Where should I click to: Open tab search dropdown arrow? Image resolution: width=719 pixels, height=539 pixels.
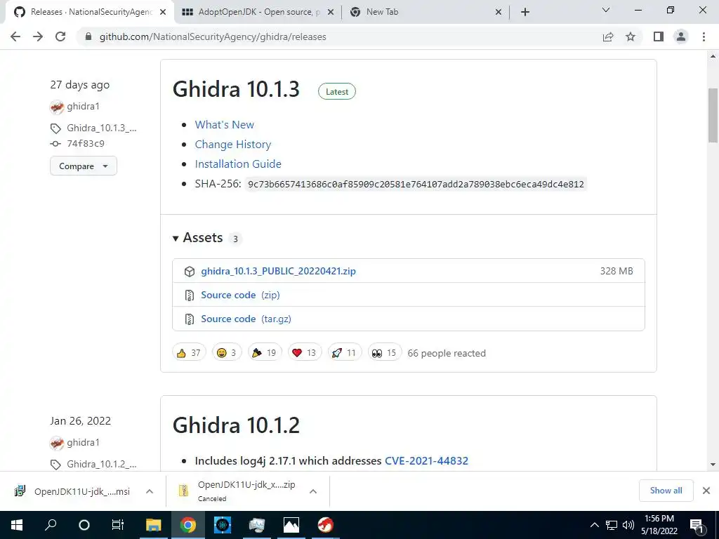606,10
